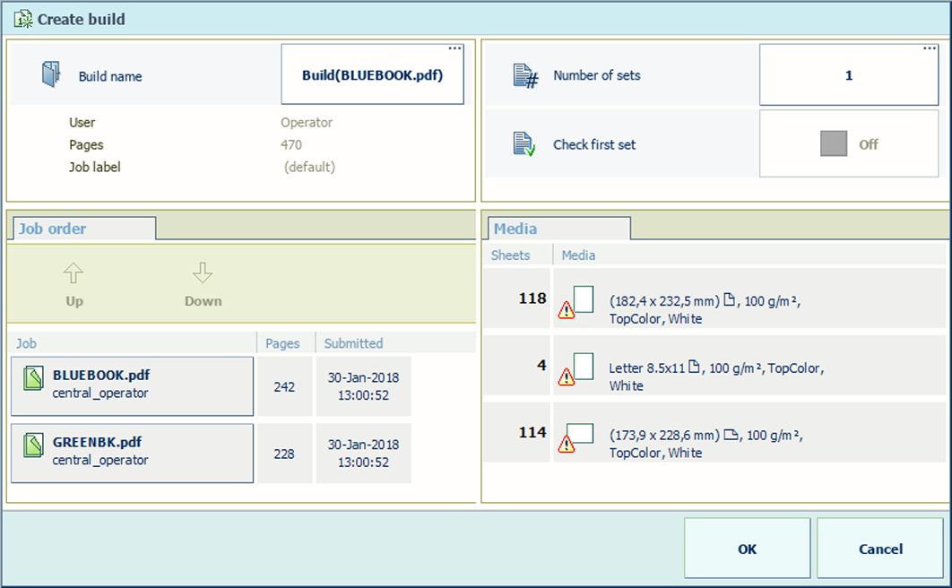Switch to the Job order tab
Viewport: 952px width, 588px height.
pos(54,229)
